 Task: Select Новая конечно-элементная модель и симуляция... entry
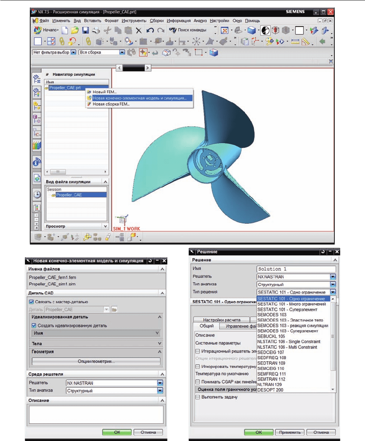(x=139, y=98)
